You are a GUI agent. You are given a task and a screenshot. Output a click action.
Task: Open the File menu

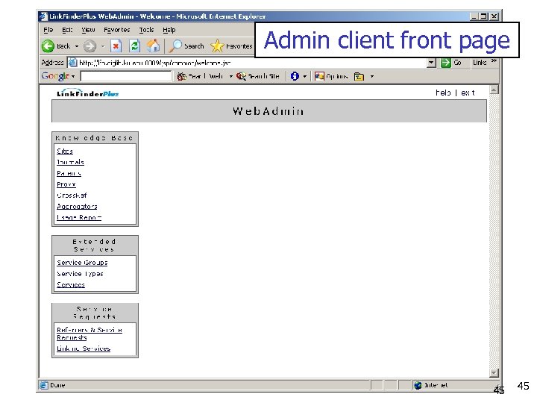point(48,30)
